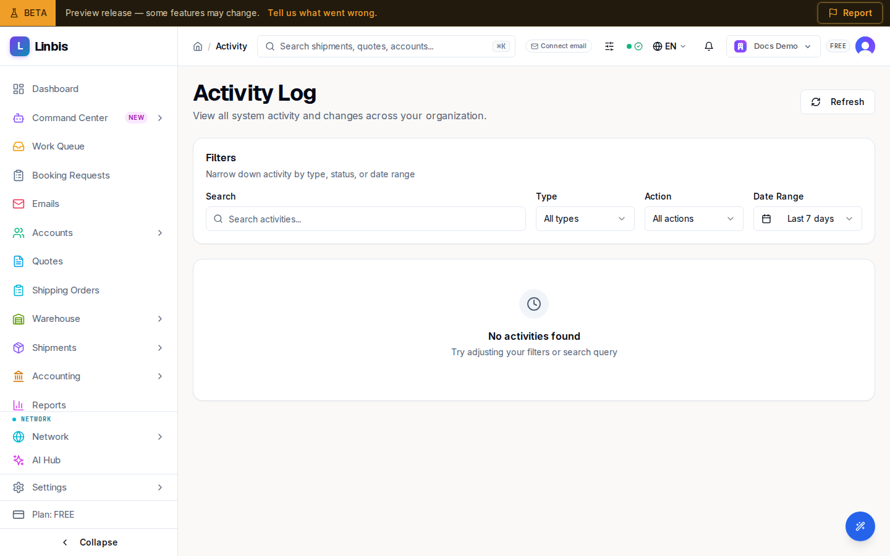Expand the Accounting submenu
Image resolution: width=890 pixels, height=556 pixels.
(x=160, y=376)
